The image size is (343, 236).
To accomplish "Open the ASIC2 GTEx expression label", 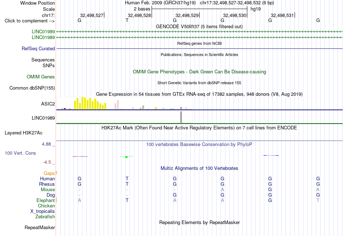I will [48, 104].
